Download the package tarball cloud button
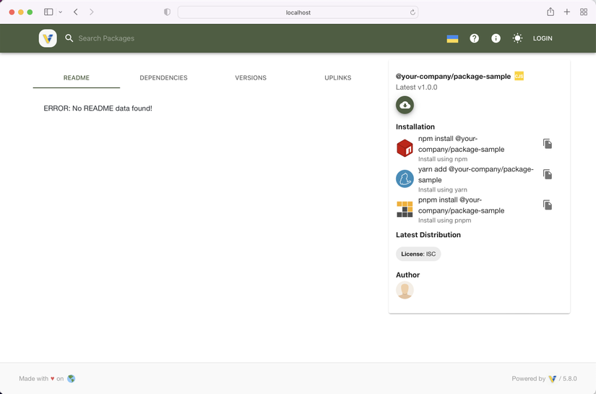 (x=405, y=105)
